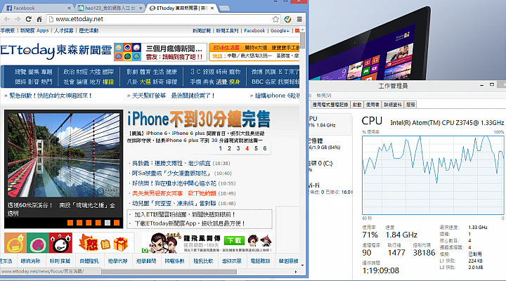
Task: Open the 健康 news category
Action: (171, 72)
